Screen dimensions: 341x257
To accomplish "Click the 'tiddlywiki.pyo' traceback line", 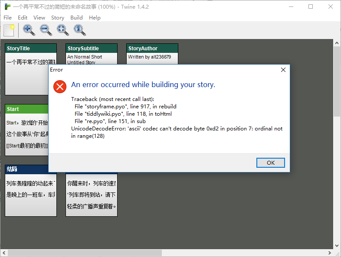I will click(123, 114).
